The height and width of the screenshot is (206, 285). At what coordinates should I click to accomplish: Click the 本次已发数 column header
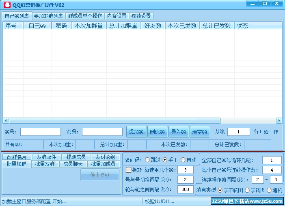183,26
